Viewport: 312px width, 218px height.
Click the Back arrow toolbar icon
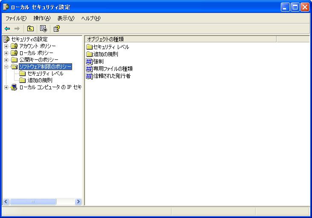[7, 29]
